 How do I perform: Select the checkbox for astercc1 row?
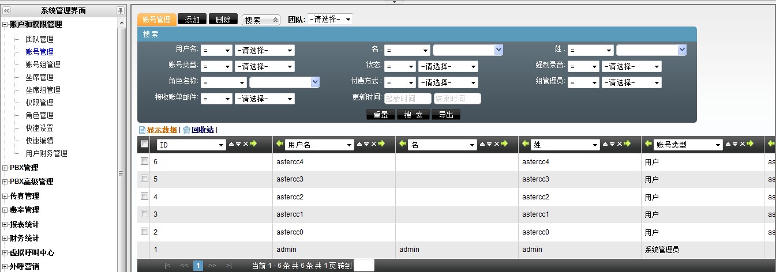(144, 214)
